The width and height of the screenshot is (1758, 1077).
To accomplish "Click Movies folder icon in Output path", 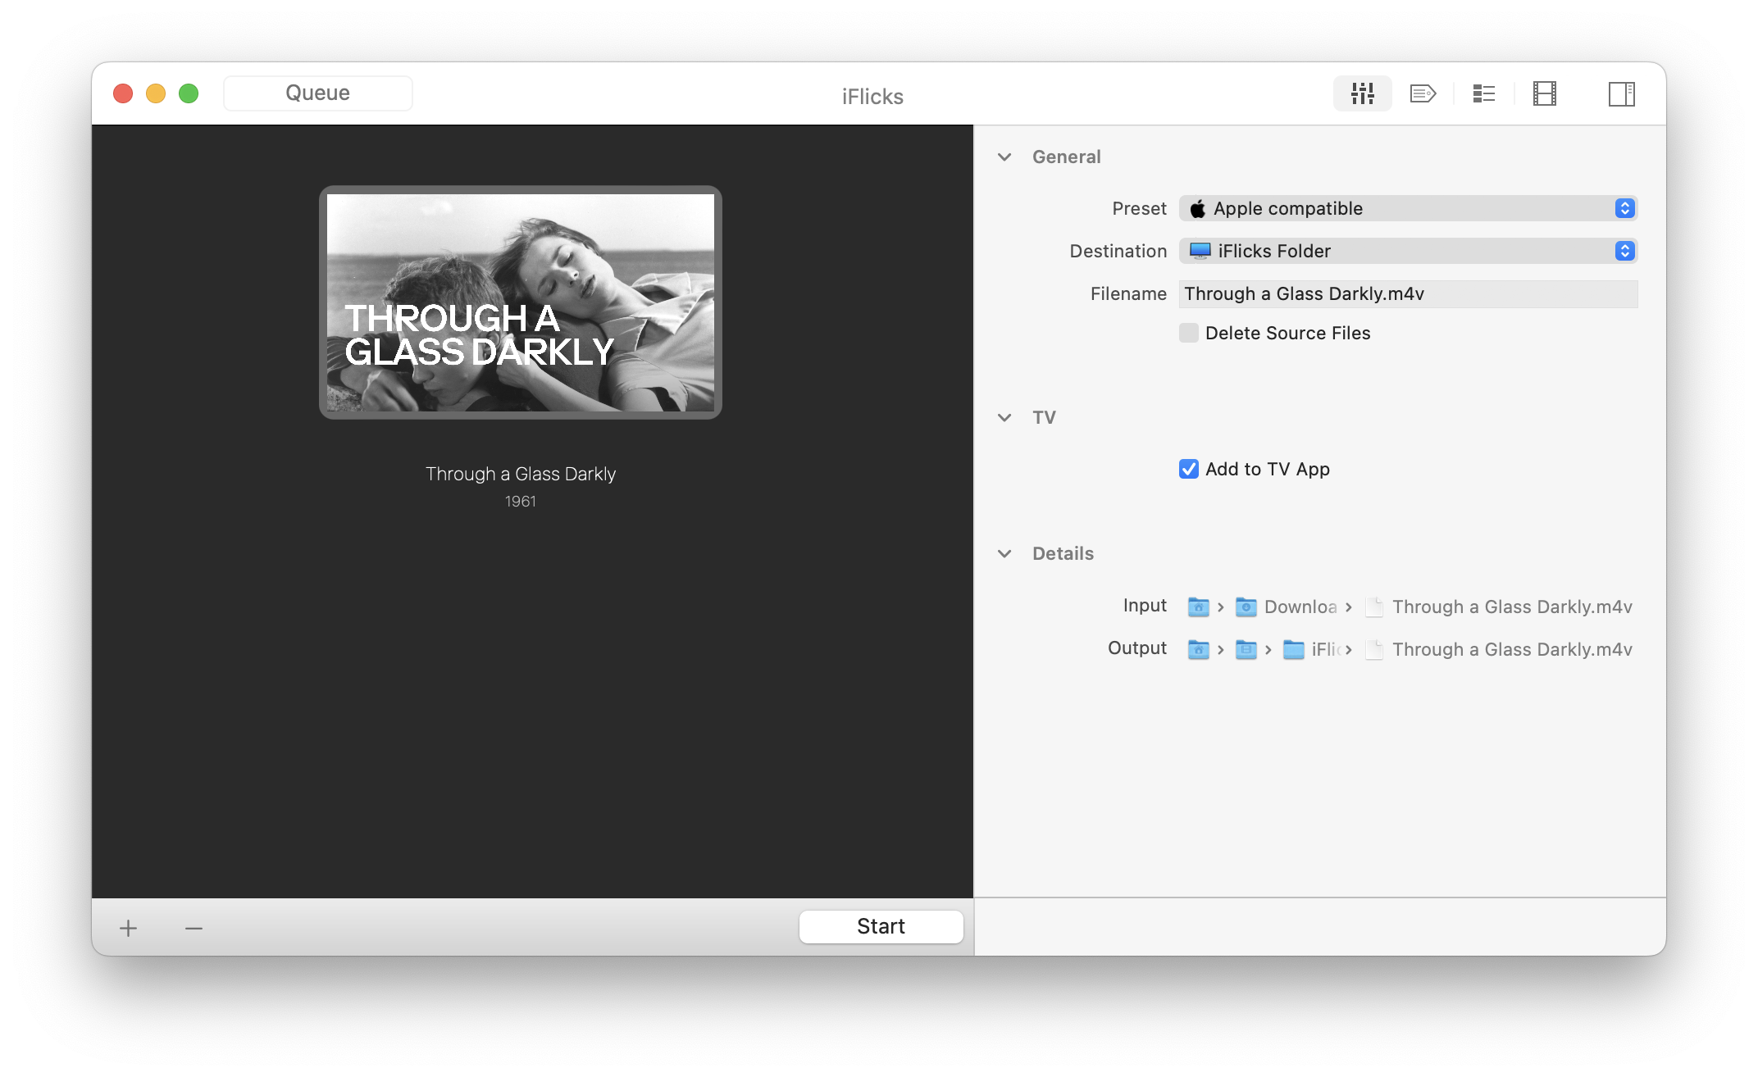I will point(1246,649).
